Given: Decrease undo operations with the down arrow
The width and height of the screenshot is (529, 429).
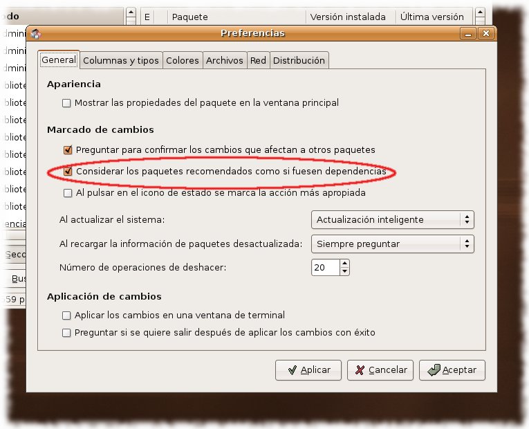Looking at the screenshot, I should pyautogui.click(x=344, y=271).
